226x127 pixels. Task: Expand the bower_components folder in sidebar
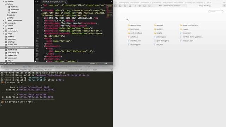(x=4, y=20)
